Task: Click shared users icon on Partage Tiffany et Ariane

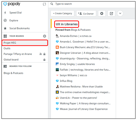Action: click(41, 54)
